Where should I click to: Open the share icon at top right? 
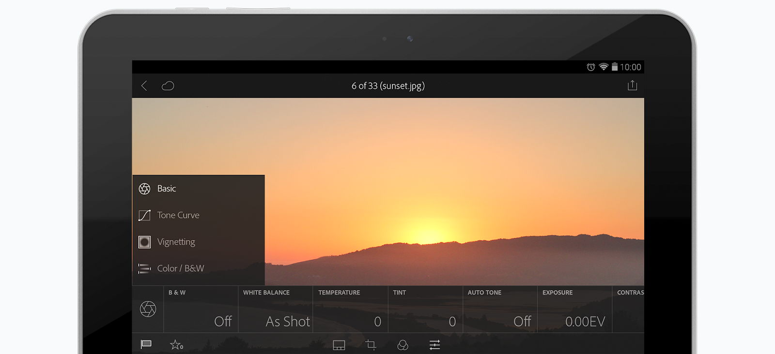[632, 86]
